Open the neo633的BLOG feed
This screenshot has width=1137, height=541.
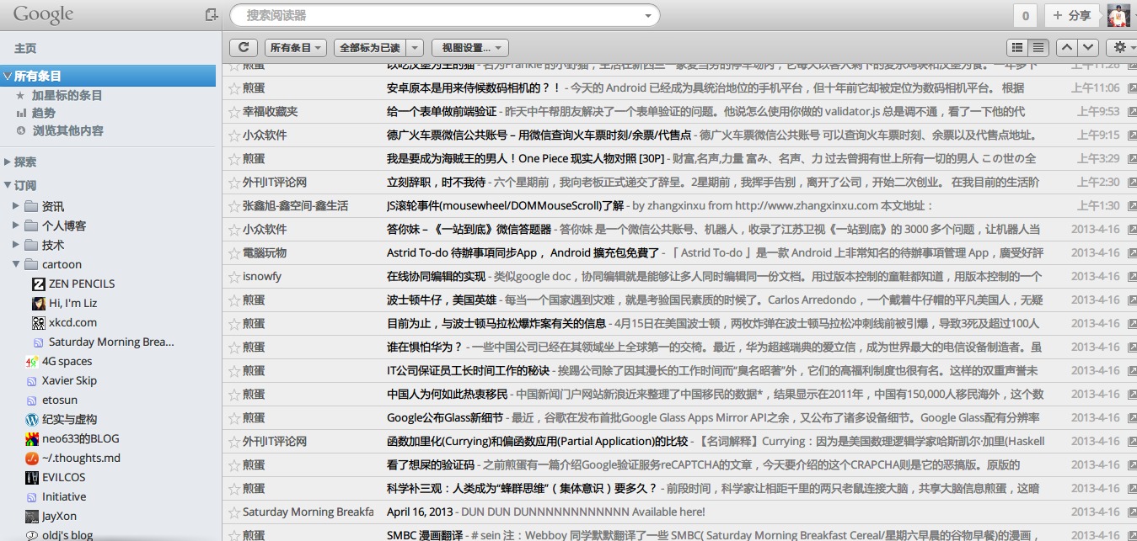coord(81,438)
